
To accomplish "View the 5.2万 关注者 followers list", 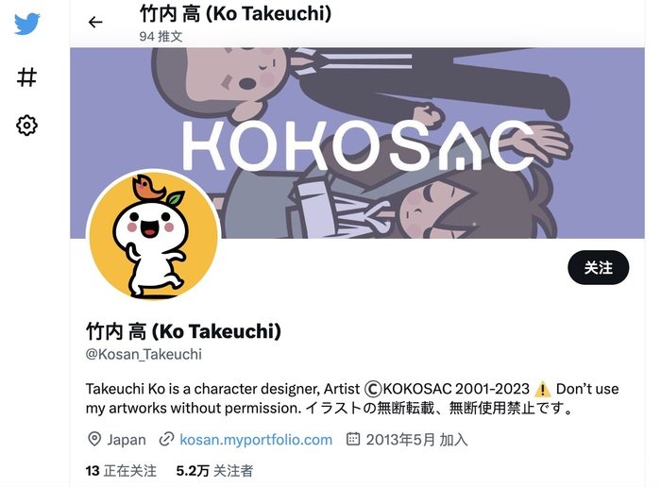I will pyautogui.click(x=214, y=471).
